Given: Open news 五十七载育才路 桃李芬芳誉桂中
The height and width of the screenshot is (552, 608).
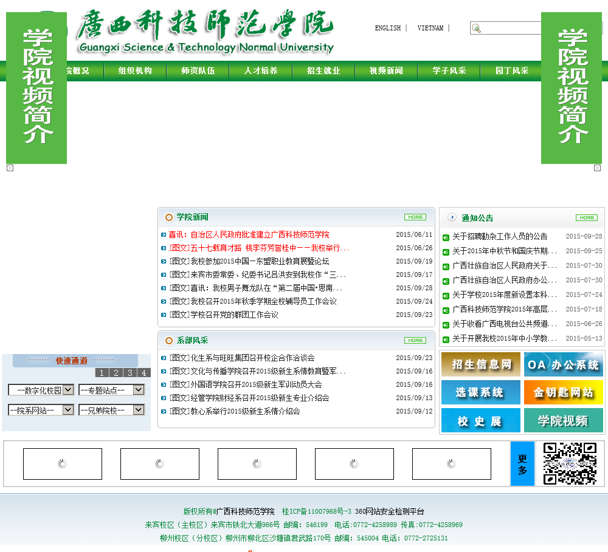Looking at the screenshot, I should click(259, 248).
